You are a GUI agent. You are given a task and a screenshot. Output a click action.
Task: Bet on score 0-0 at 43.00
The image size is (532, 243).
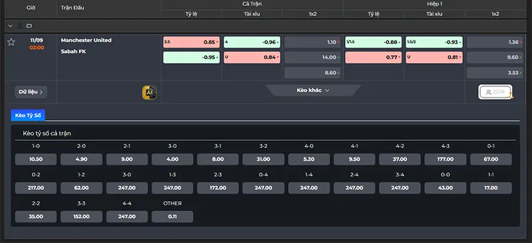[x=445, y=188]
